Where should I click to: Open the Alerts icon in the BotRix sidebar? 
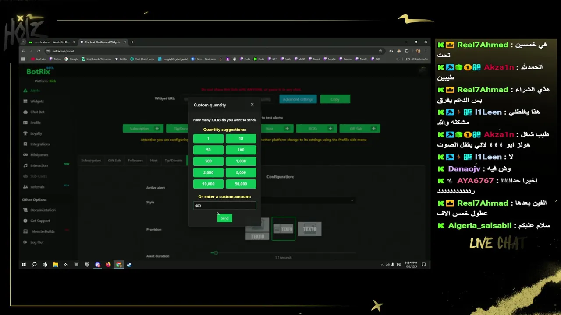(25, 91)
